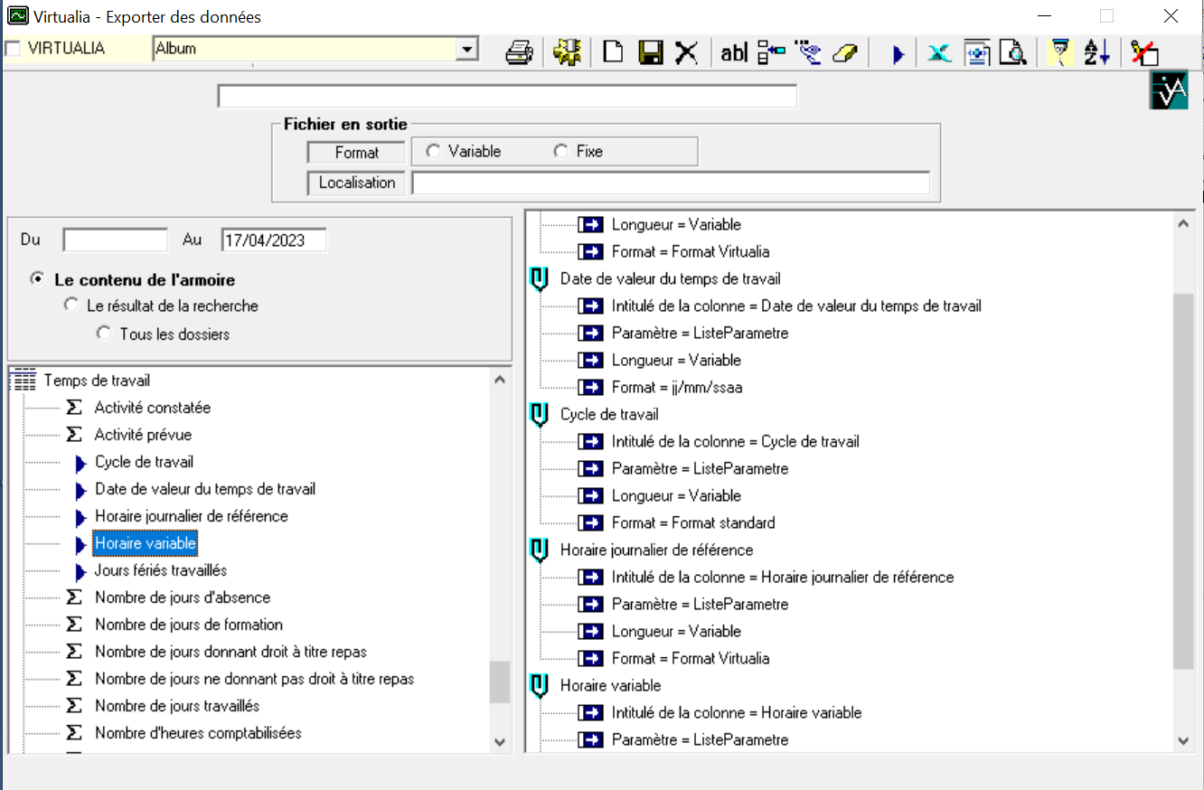Click the new blank document icon
Viewport: 1204px width, 790px height.
click(x=614, y=53)
